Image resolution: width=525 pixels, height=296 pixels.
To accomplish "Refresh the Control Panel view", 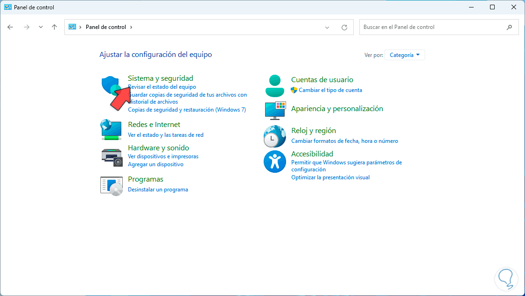I will coord(344,28).
